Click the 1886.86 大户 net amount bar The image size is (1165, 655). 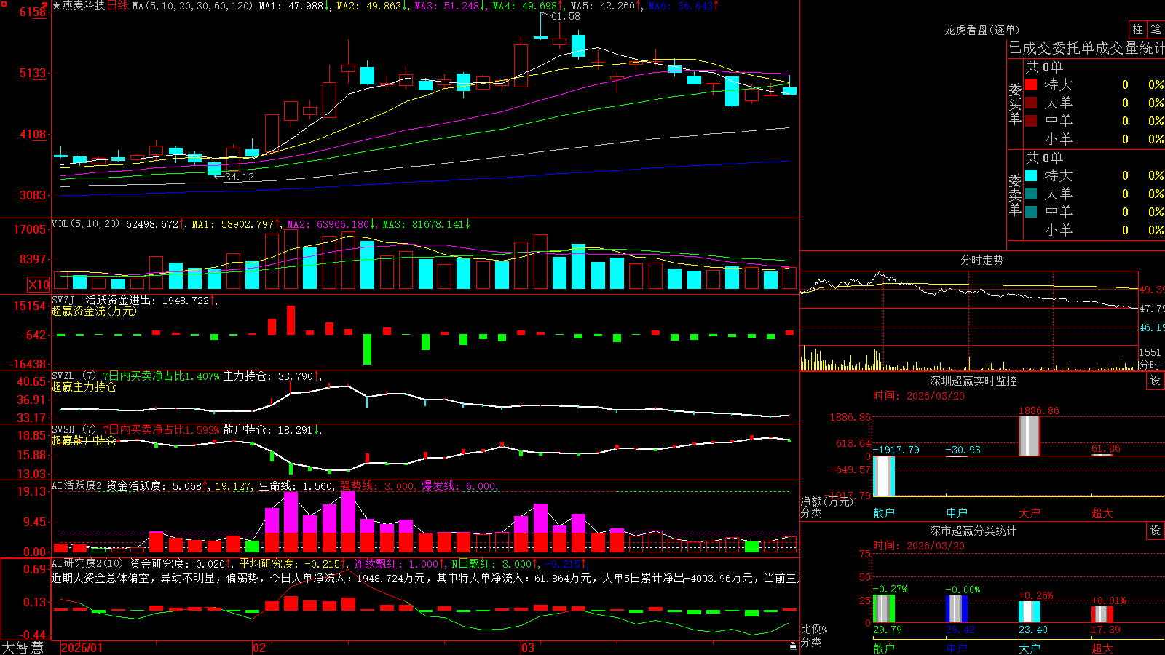[x=1030, y=436]
